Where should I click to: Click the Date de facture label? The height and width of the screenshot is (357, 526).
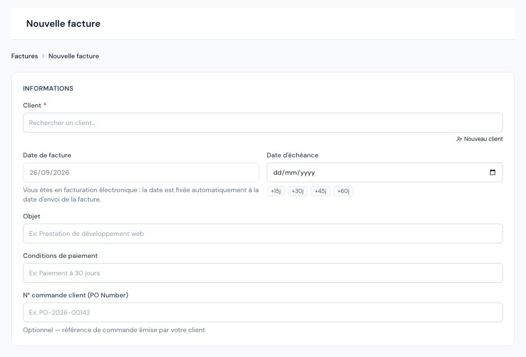47,155
